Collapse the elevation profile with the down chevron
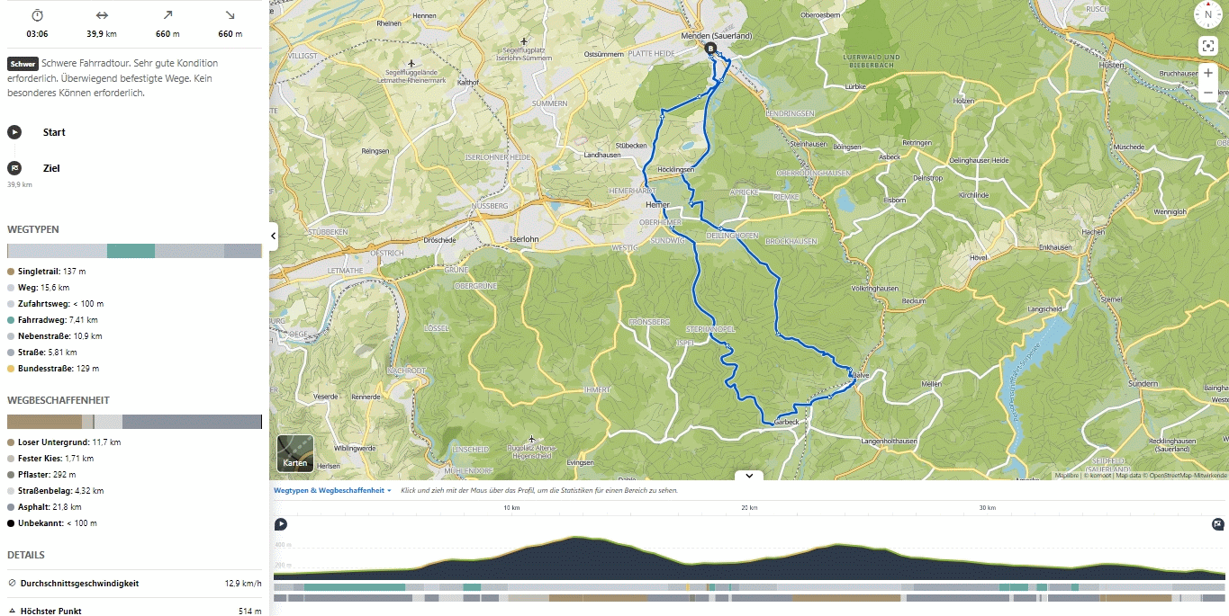 click(749, 476)
